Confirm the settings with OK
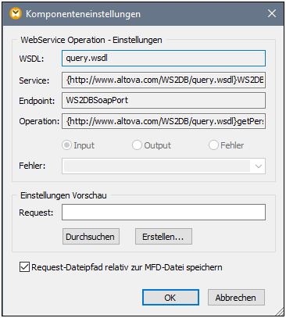The height and width of the screenshot is (318, 286). (170, 298)
